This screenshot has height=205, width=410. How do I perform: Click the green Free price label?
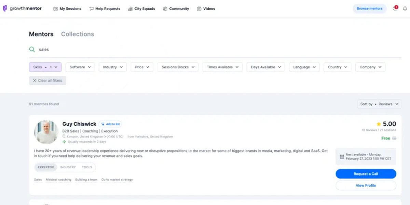[386, 138]
